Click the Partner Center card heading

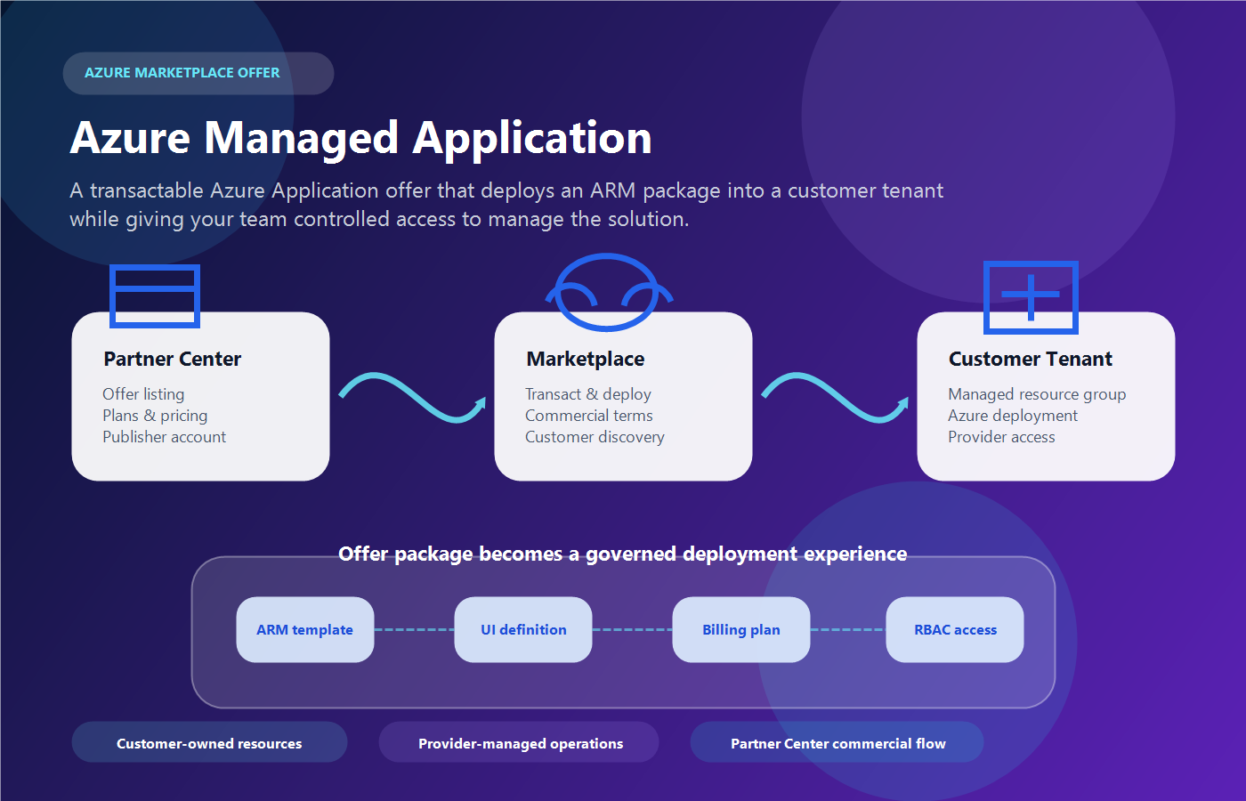pos(173,359)
